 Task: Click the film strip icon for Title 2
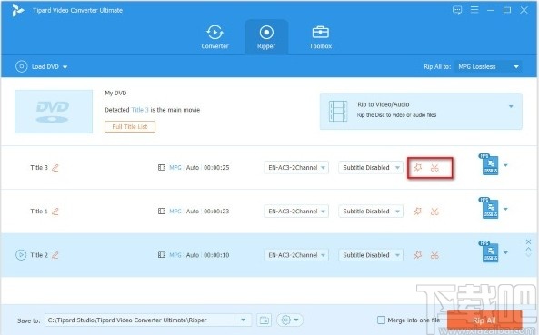(x=162, y=255)
